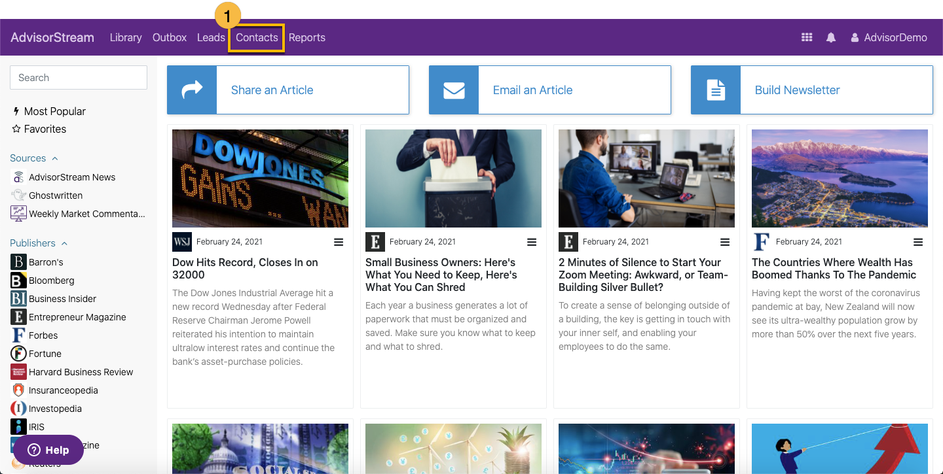
Task: Open the apps grid icon
Action: point(807,37)
